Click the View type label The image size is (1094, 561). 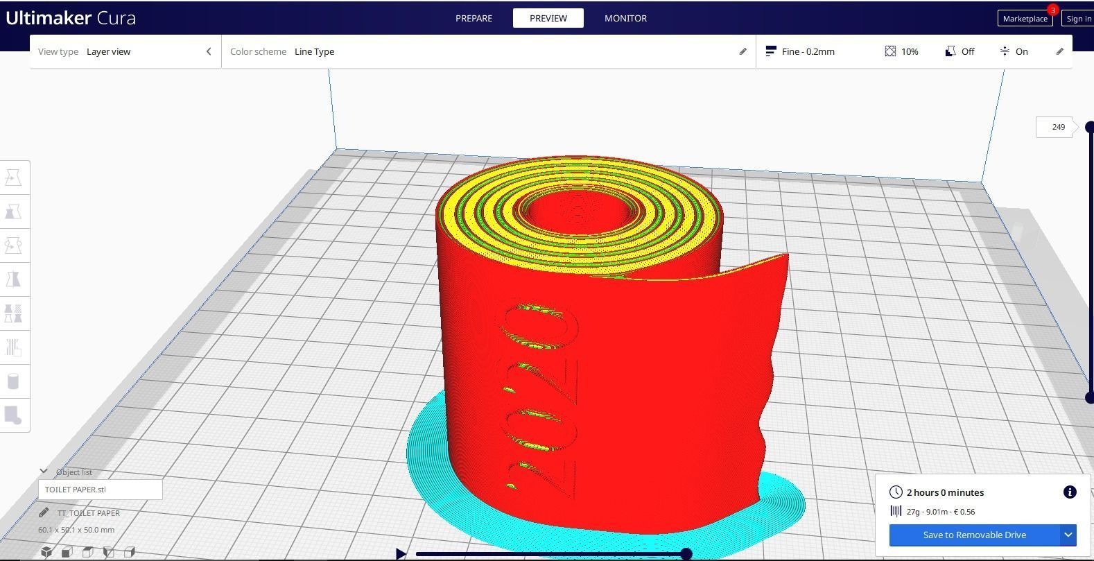[x=58, y=51]
